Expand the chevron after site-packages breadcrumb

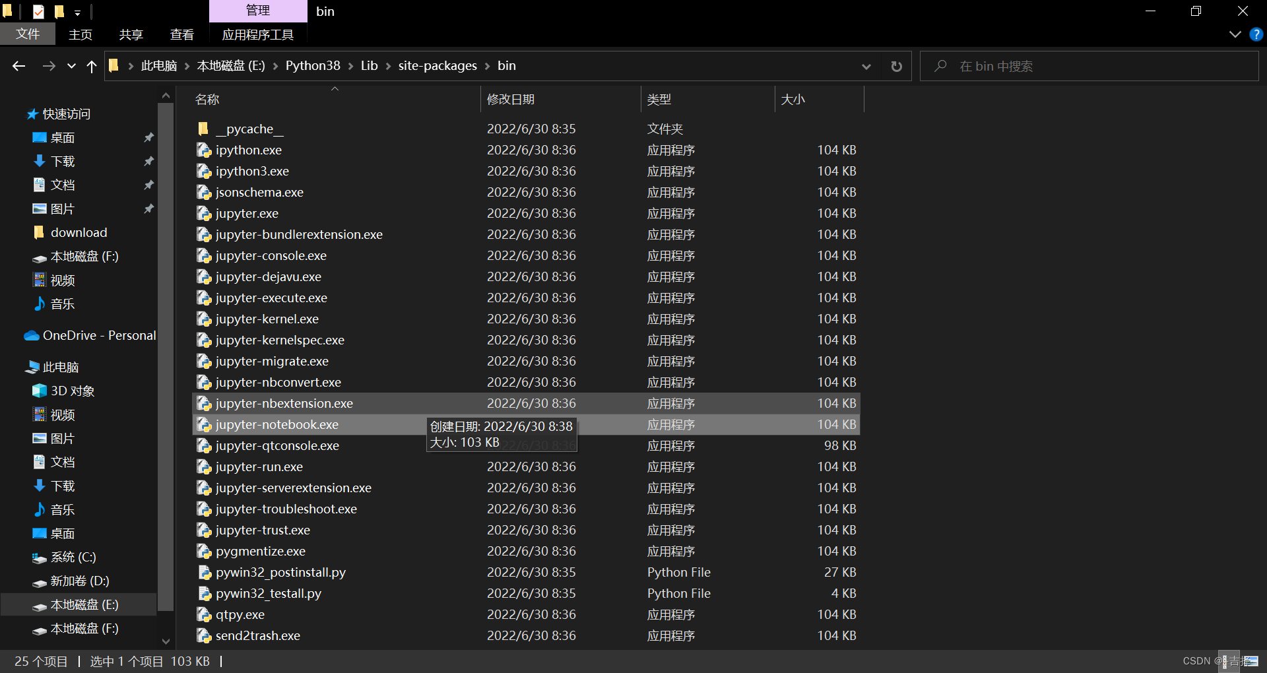tap(487, 66)
